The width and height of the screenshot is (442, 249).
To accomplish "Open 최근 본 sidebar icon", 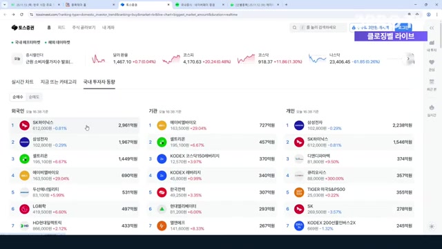I will 432,84.
